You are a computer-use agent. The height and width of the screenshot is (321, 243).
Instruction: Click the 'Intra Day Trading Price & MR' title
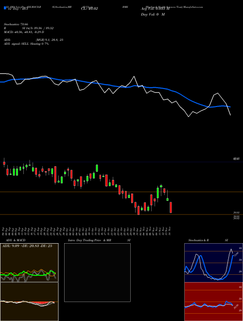tap(89, 240)
